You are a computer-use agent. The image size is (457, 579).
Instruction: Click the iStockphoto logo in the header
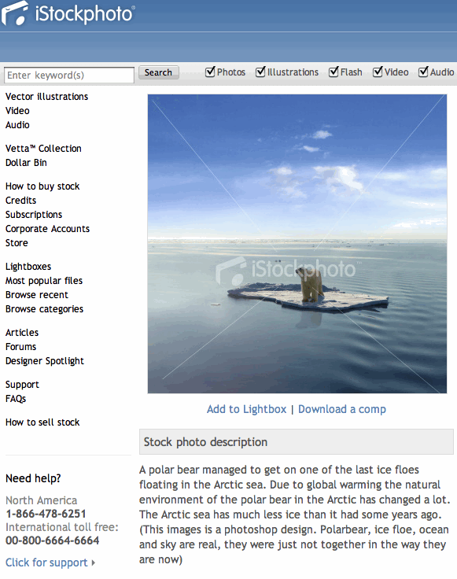tap(68, 13)
